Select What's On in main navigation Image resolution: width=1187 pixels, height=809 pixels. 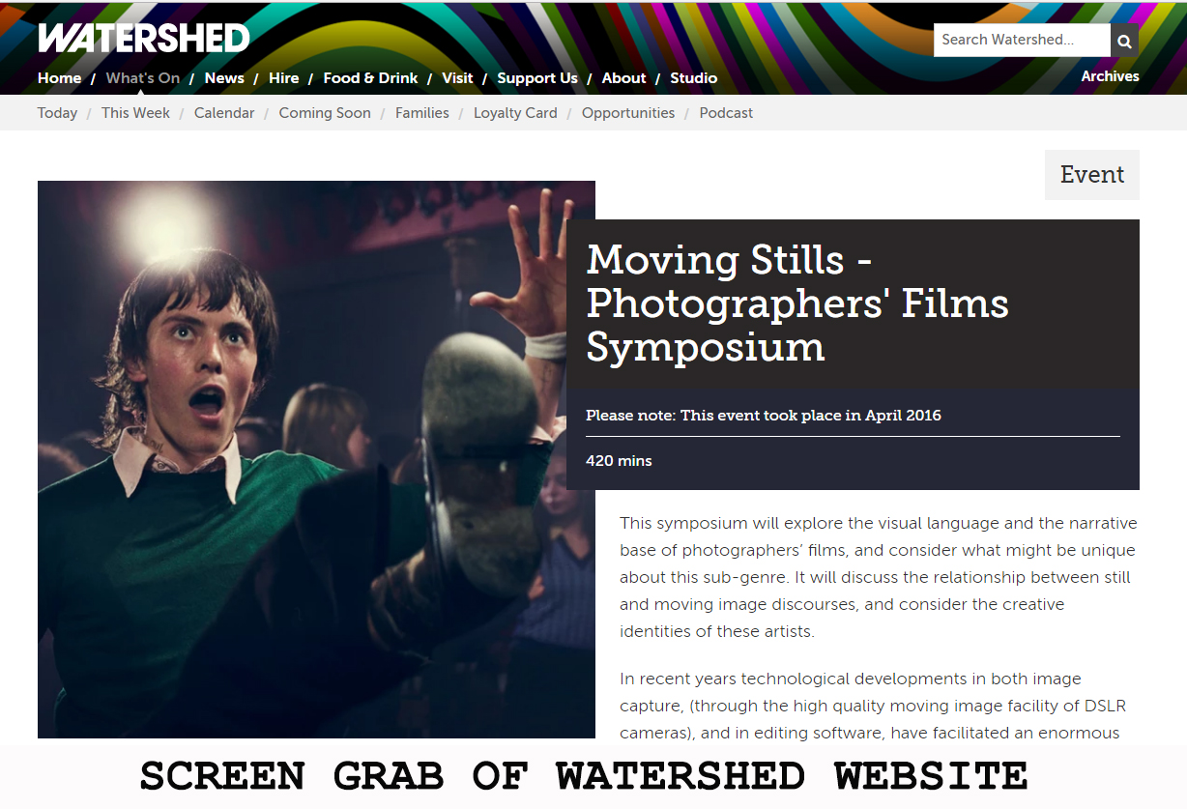click(x=143, y=78)
